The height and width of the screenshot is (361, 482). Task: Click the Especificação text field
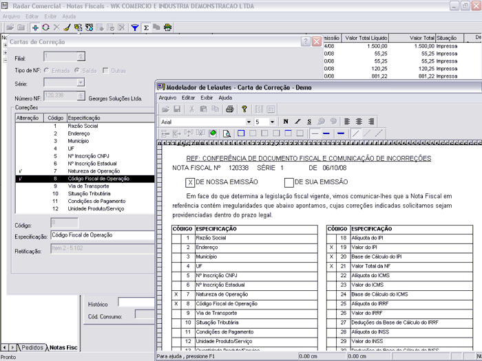103,235
